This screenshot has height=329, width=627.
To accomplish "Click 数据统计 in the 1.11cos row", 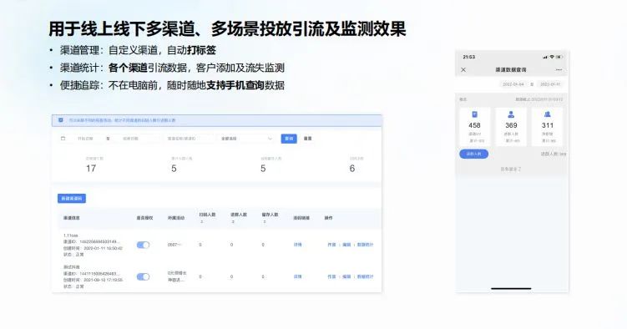I will [365, 245].
